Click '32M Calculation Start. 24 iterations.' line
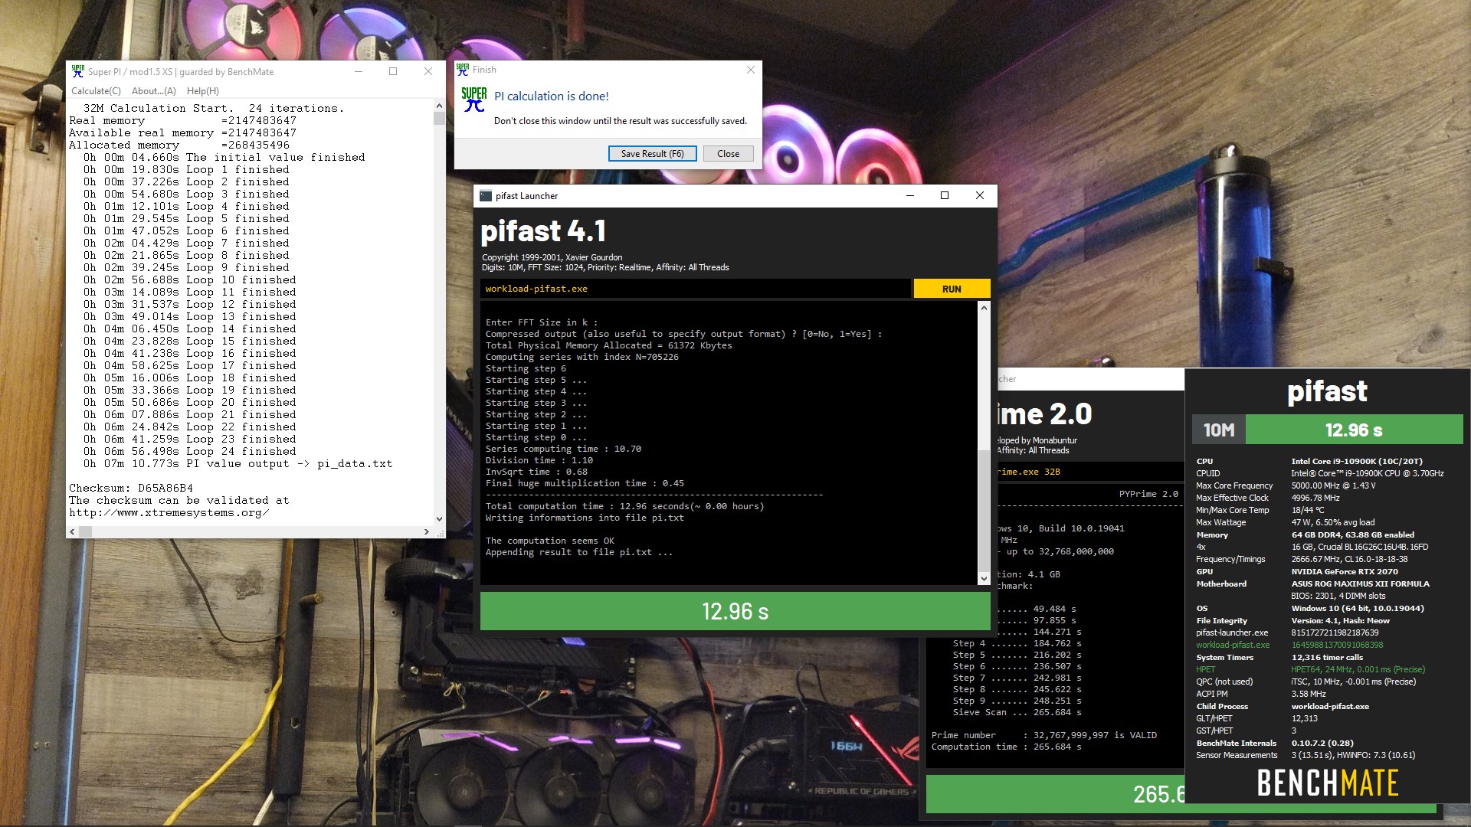 [x=214, y=108]
